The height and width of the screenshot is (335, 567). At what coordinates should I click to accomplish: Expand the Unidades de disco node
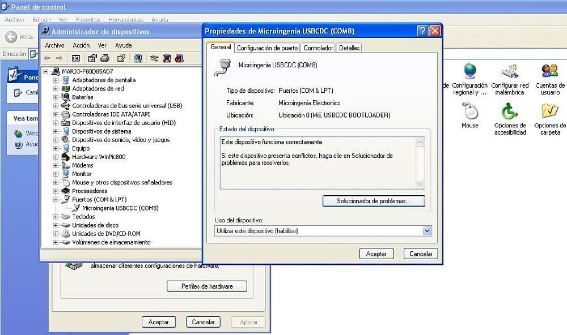[x=56, y=225]
